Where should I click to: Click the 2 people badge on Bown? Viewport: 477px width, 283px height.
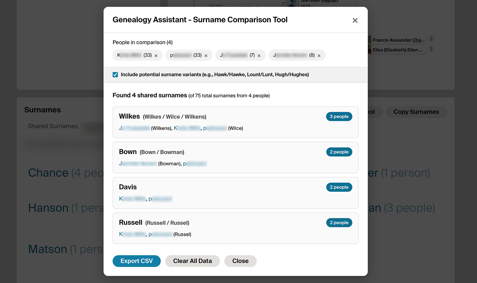coord(339,152)
